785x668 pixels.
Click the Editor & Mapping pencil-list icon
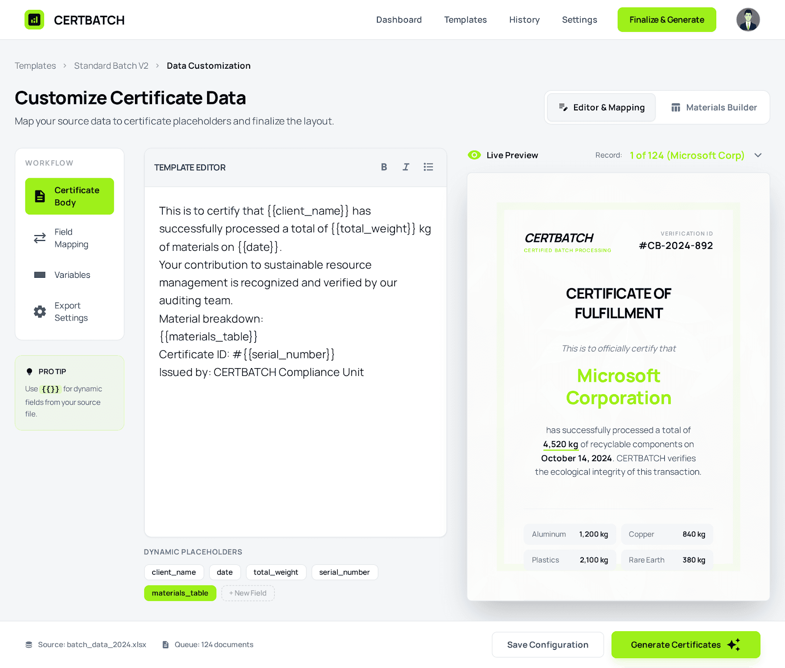point(563,107)
